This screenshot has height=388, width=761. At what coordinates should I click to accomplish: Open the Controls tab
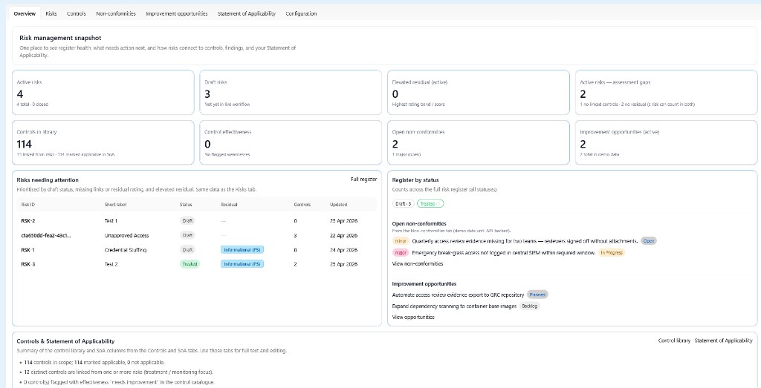(77, 13)
